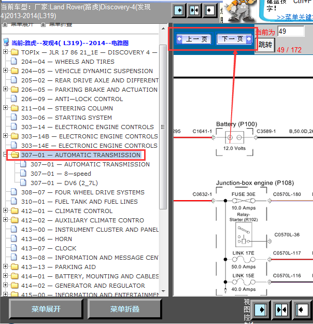Open 303-14 Electronic Engine Controls document
Screen dimensions: 313x324
pos(88,127)
